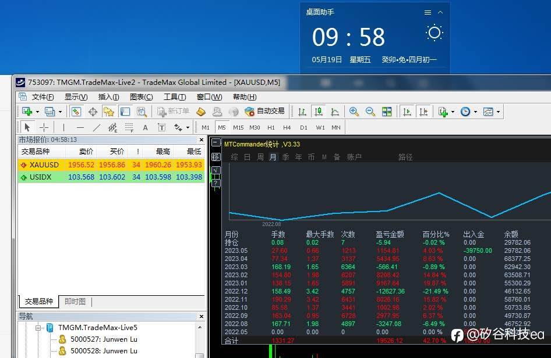
Task: Click the periods clock icon
Action: point(465,112)
